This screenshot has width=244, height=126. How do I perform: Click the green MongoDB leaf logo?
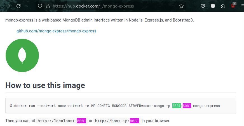click(x=22, y=56)
